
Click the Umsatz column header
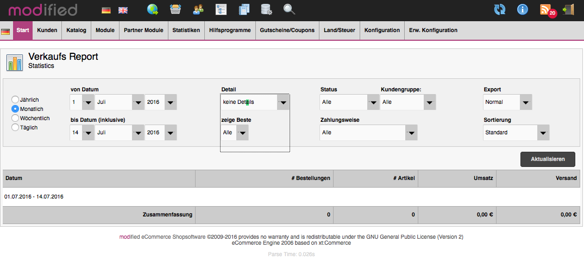[x=457, y=178]
